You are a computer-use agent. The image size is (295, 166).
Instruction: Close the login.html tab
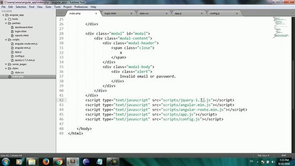131,13
